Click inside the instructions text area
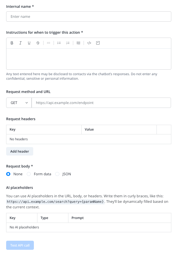 click(88, 59)
